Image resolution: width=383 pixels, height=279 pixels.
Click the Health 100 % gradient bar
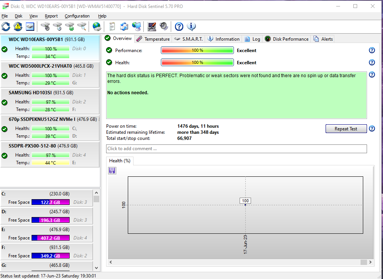coord(197,62)
